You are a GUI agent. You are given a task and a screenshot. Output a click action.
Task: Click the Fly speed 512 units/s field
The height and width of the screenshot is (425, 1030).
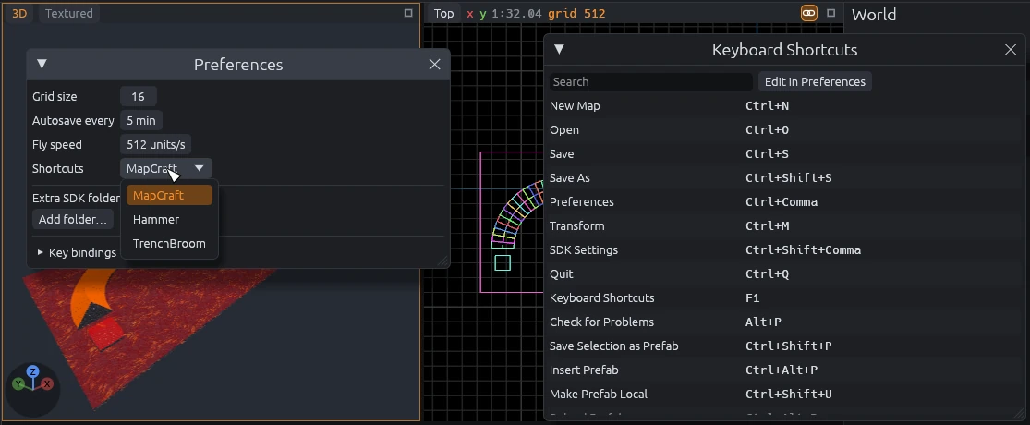[156, 144]
